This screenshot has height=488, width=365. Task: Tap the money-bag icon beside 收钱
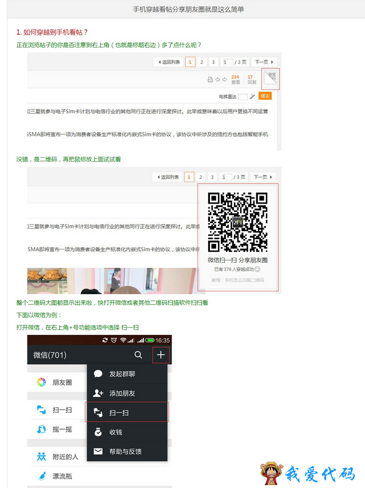pos(98,432)
